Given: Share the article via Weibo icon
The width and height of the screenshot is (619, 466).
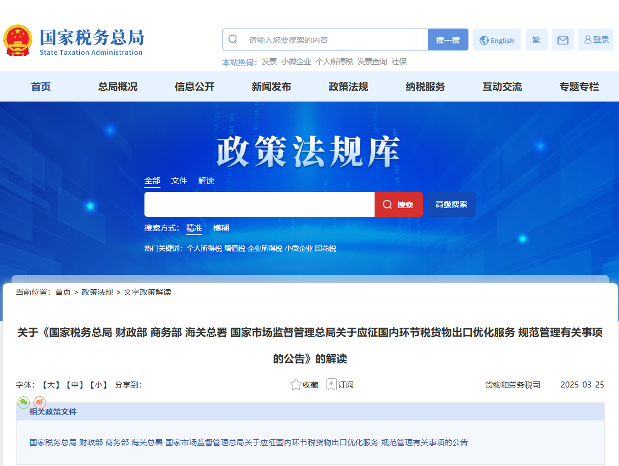Looking at the screenshot, I should [x=40, y=403].
